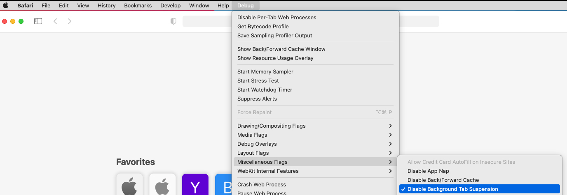Click the forward navigation arrow

coord(69,21)
